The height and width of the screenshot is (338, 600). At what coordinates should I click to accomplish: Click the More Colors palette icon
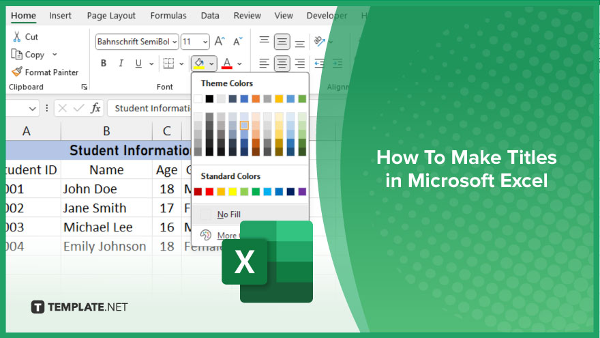[205, 235]
